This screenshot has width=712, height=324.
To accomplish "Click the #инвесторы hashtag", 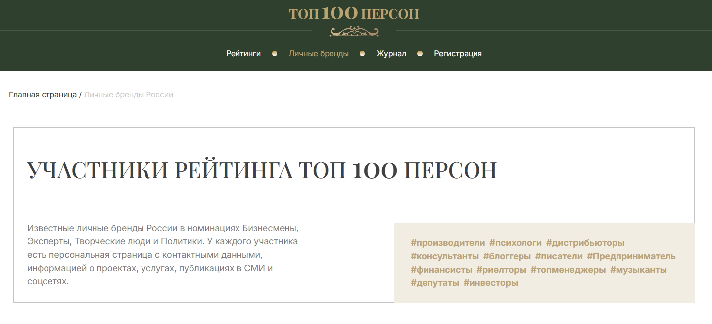I will (491, 283).
